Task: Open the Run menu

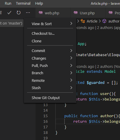Action: pyautogui.click(x=8, y=4)
